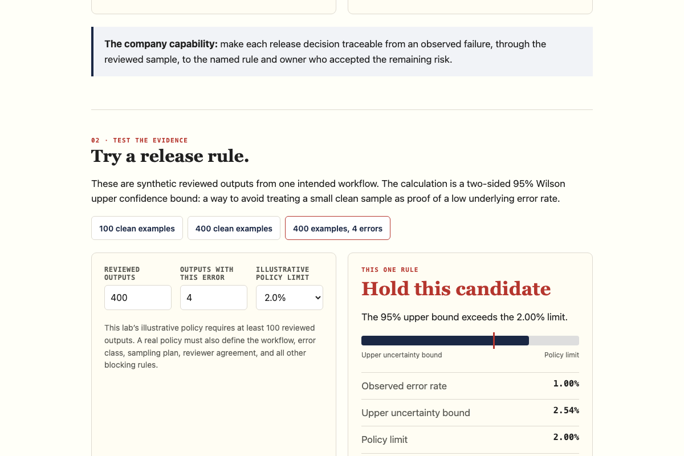Apply the 400 examples, 4 errors preset

pyautogui.click(x=337, y=228)
